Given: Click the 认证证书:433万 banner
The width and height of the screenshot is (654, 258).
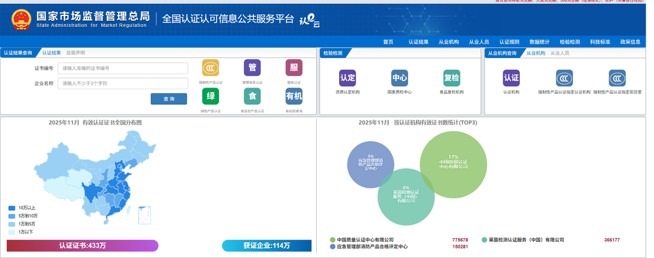Looking at the screenshot, I should (x=82, y=245).
